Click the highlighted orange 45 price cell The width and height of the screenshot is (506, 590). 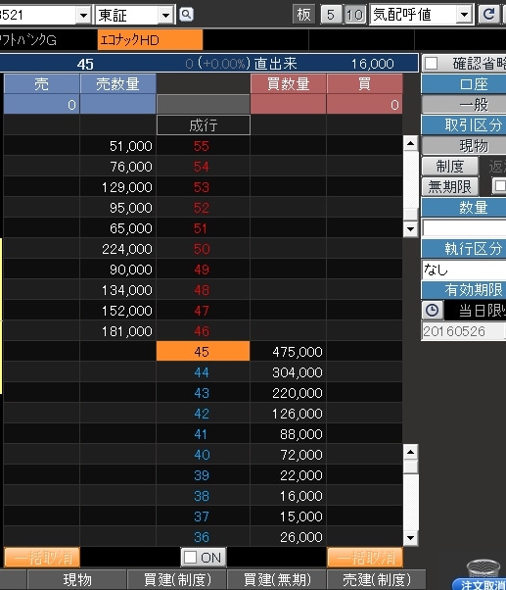click(203, 352)
